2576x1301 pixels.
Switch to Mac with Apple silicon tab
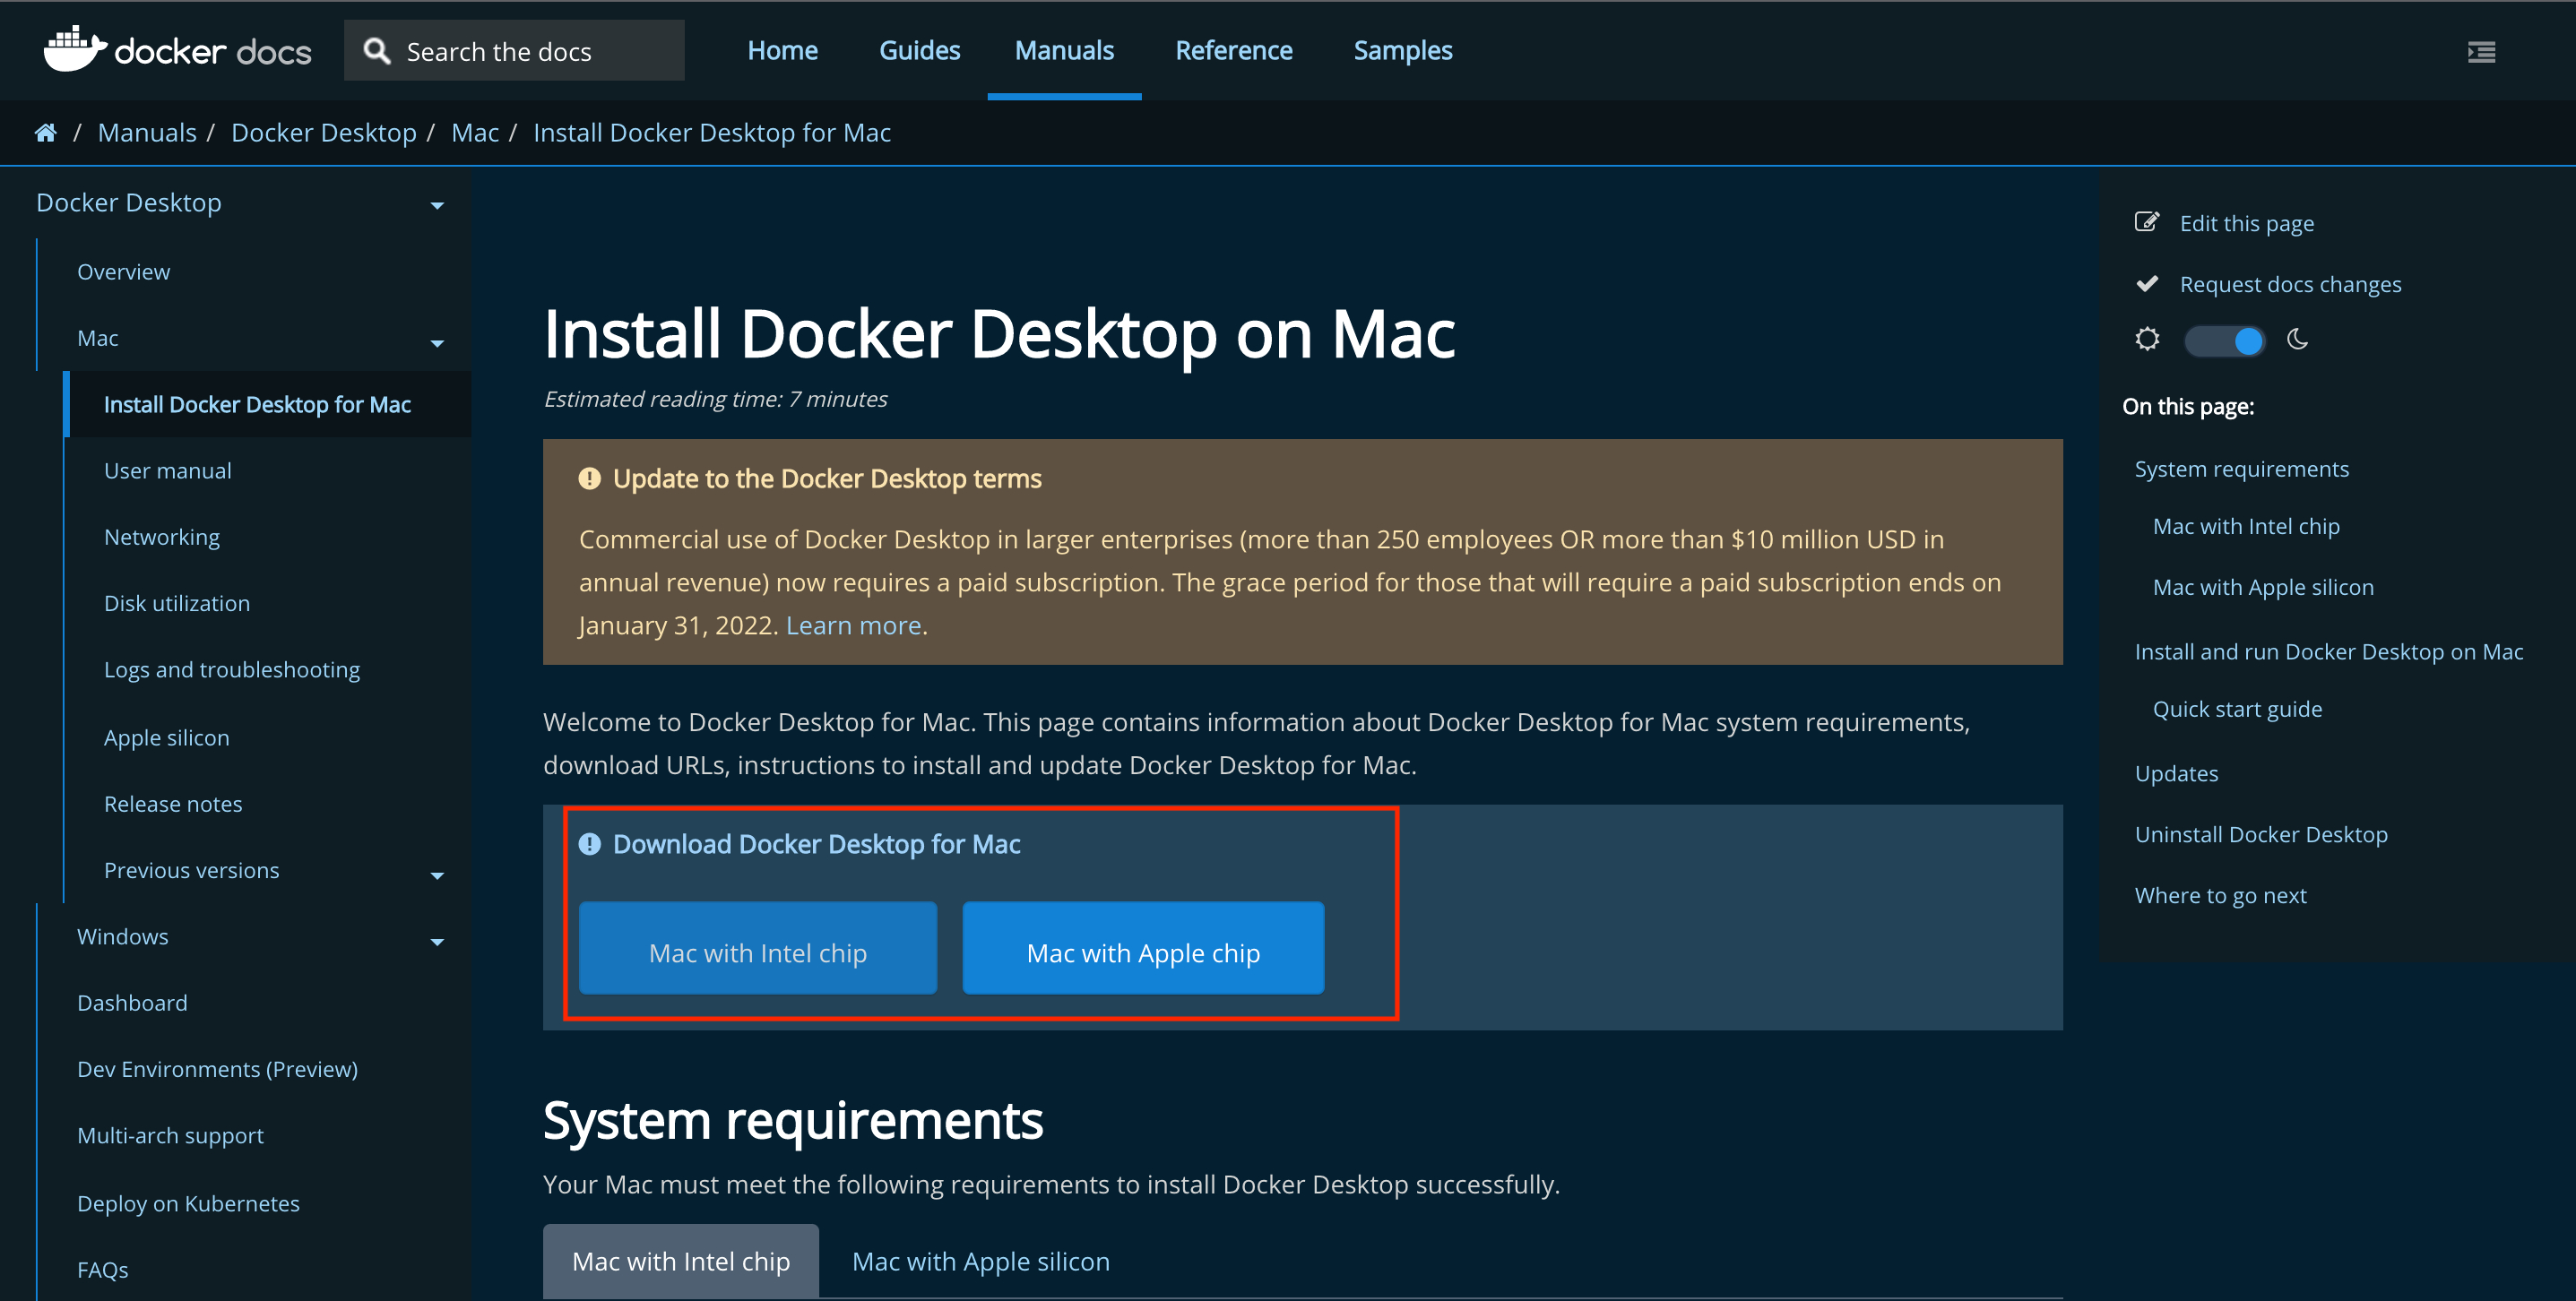click(x=980, y=1261)
